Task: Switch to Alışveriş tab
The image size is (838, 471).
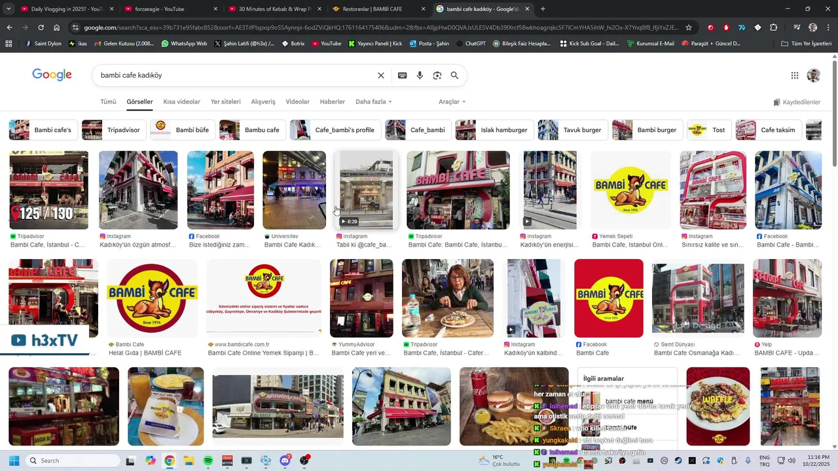Action: point(263,102)
